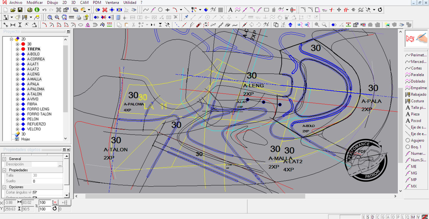Collapse the Opciones properties section
Viewport: 429px width, 219px height.
tap(4, 187)
